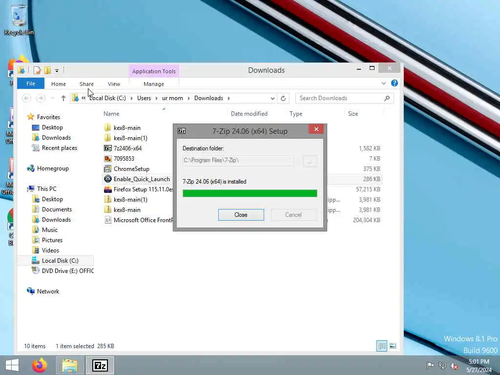
Task: Click the 7z icon in Setup title bar
Action: (182, 131)
